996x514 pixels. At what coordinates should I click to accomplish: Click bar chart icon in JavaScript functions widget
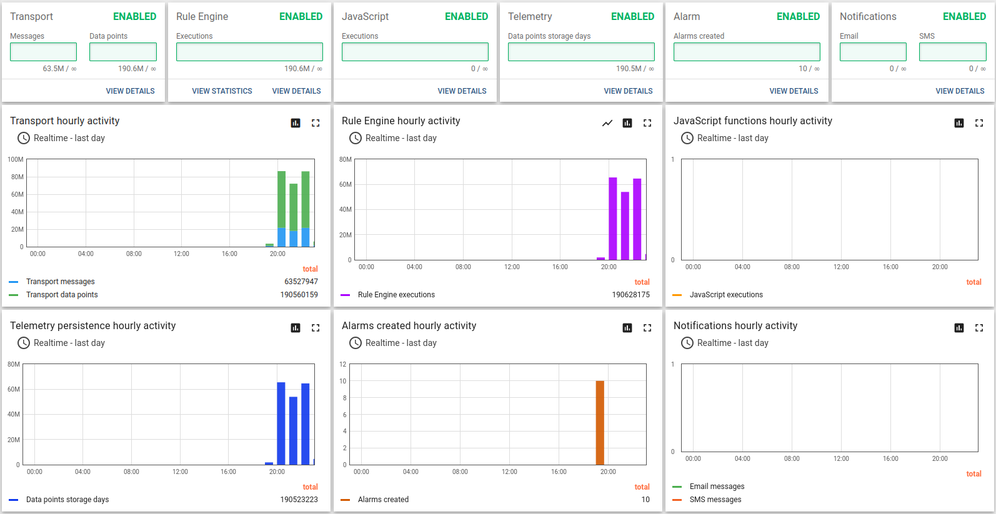pos(959,123)
